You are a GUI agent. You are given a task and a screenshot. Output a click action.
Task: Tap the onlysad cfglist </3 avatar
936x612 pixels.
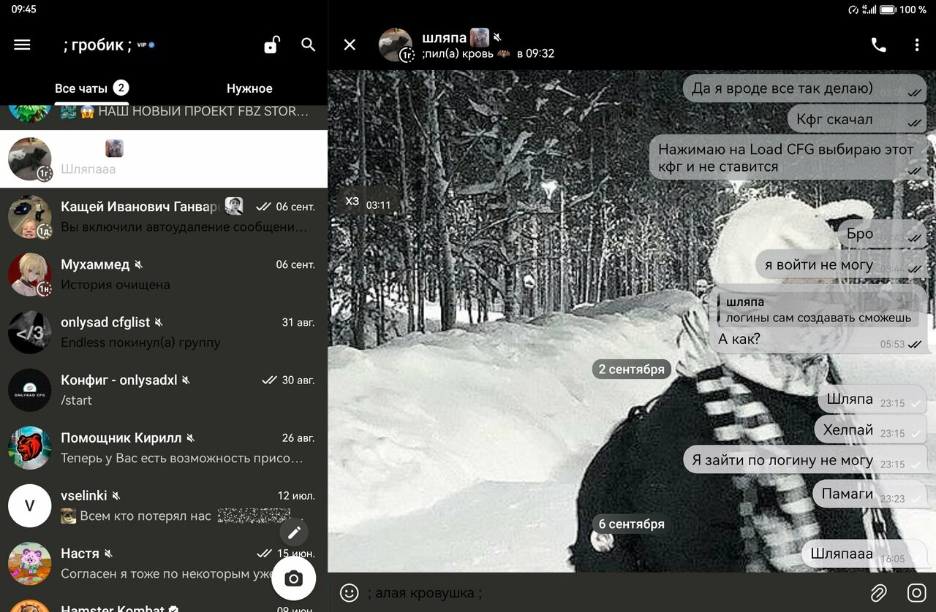(30, 332)
